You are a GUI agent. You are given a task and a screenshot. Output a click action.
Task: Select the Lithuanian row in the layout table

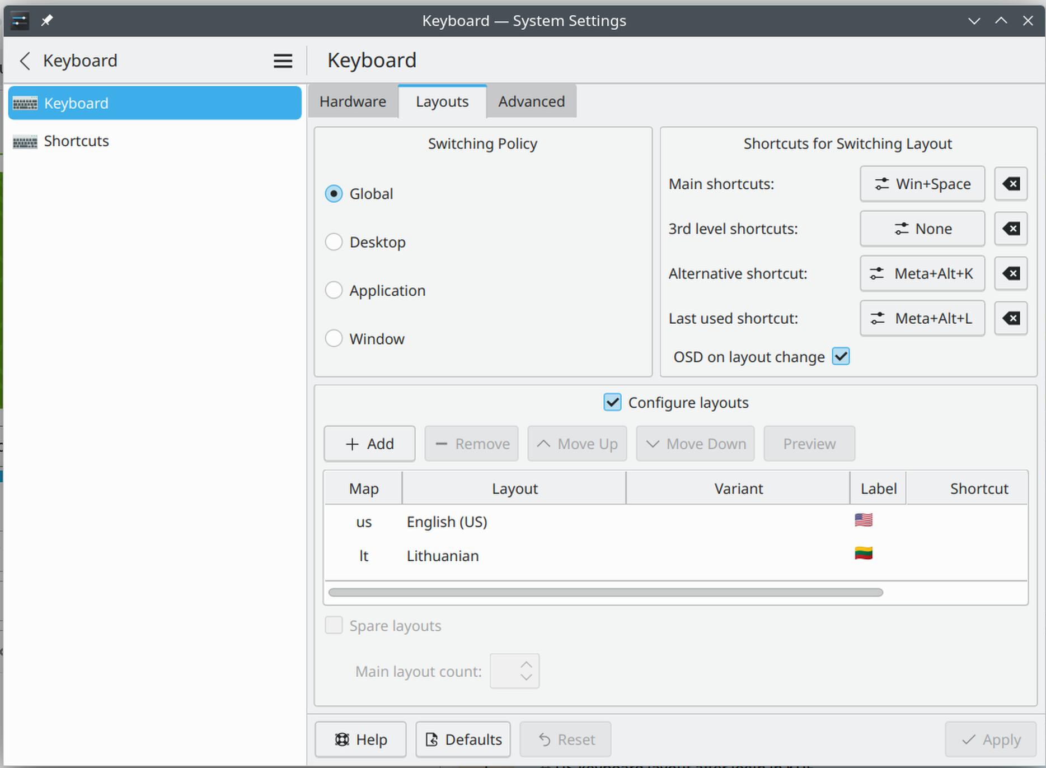443,555
